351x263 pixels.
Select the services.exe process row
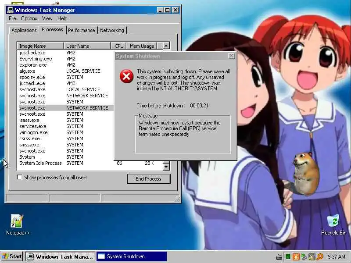click(x=66, y=126)
